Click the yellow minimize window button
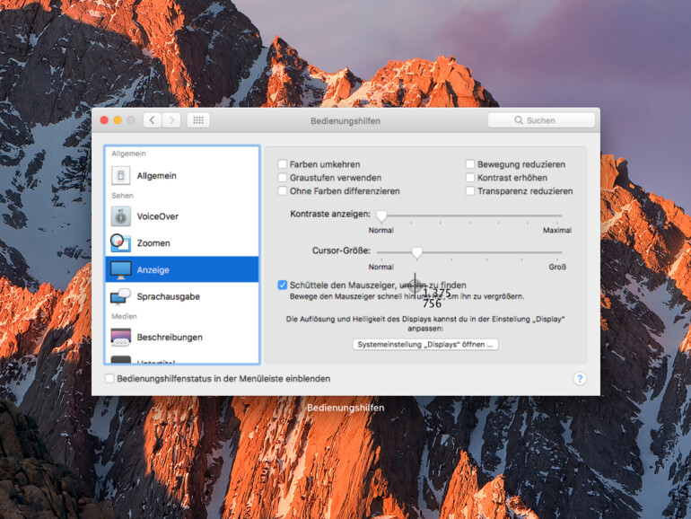The image size is (691, 519). (x=118, y=120)
